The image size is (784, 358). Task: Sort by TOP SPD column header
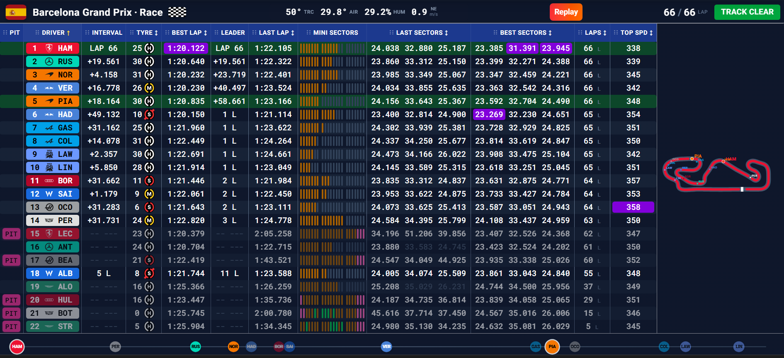[x=634, y=33]
